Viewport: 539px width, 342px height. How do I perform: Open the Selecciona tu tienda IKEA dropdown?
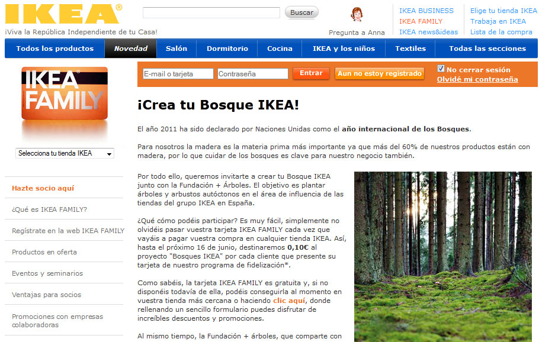click(65, 153)
